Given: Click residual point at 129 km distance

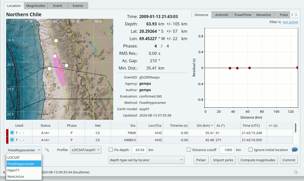Looking at the screenshot, I should [297, 68].
